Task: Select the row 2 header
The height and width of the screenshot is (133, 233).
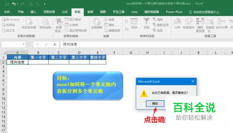Action: click(x=3, y=62)
